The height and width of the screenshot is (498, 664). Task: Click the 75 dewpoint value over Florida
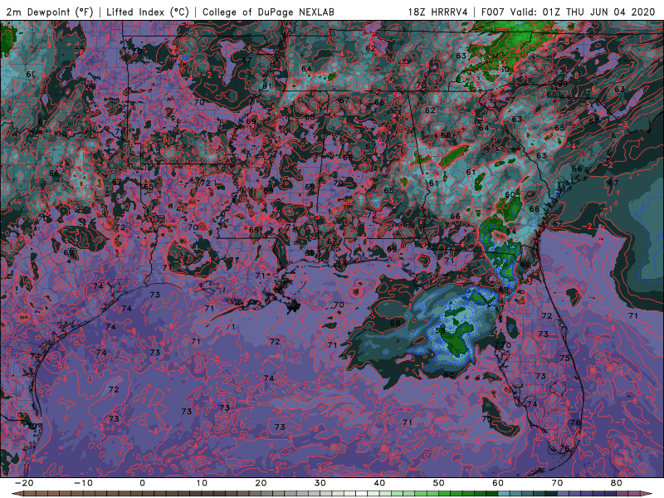point(565,358)
